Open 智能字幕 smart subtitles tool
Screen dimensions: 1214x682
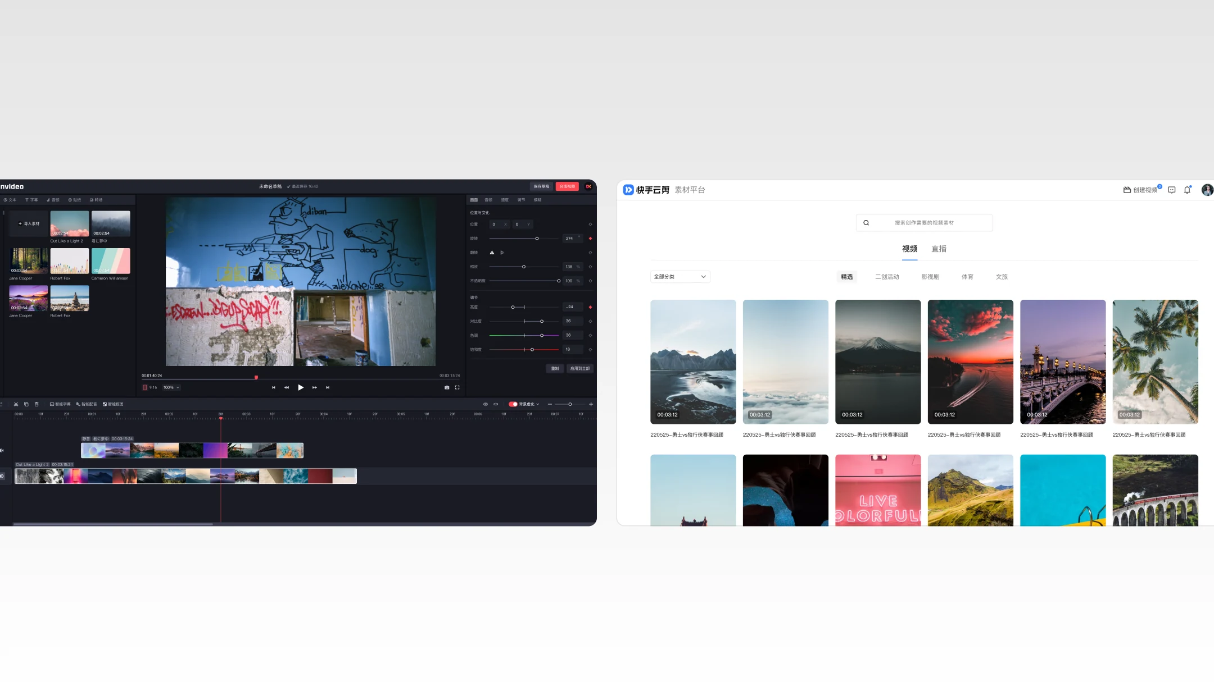[60, 404]
